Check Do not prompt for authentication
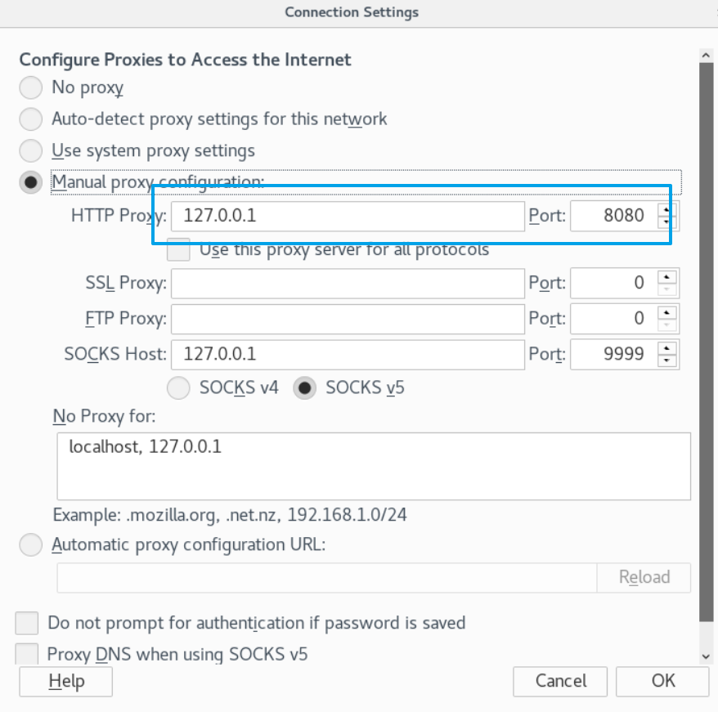Image resolution: width=718 pixels, height=712 pixels. pyautogui.click(x=27, y=623)
